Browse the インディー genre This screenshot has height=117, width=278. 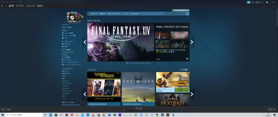pyautogui.click(x=65, y=86)
